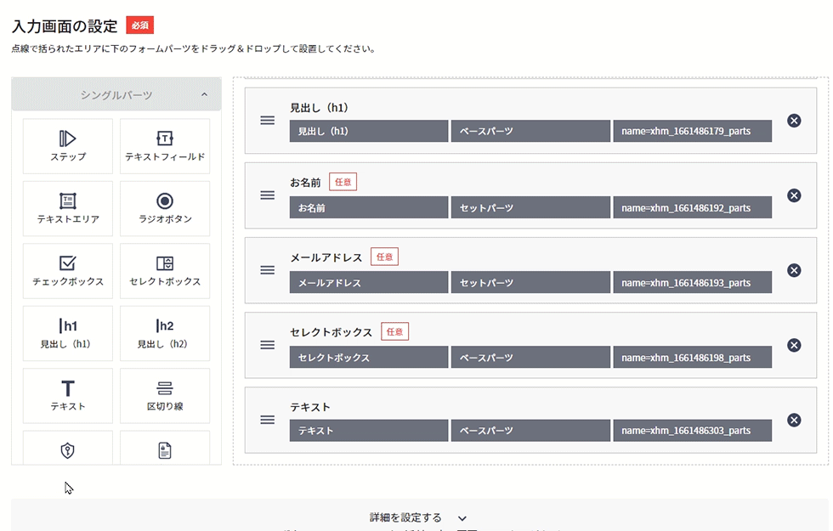
Task: Select the ラジオボタン part icon
Action: click(165, 201)
